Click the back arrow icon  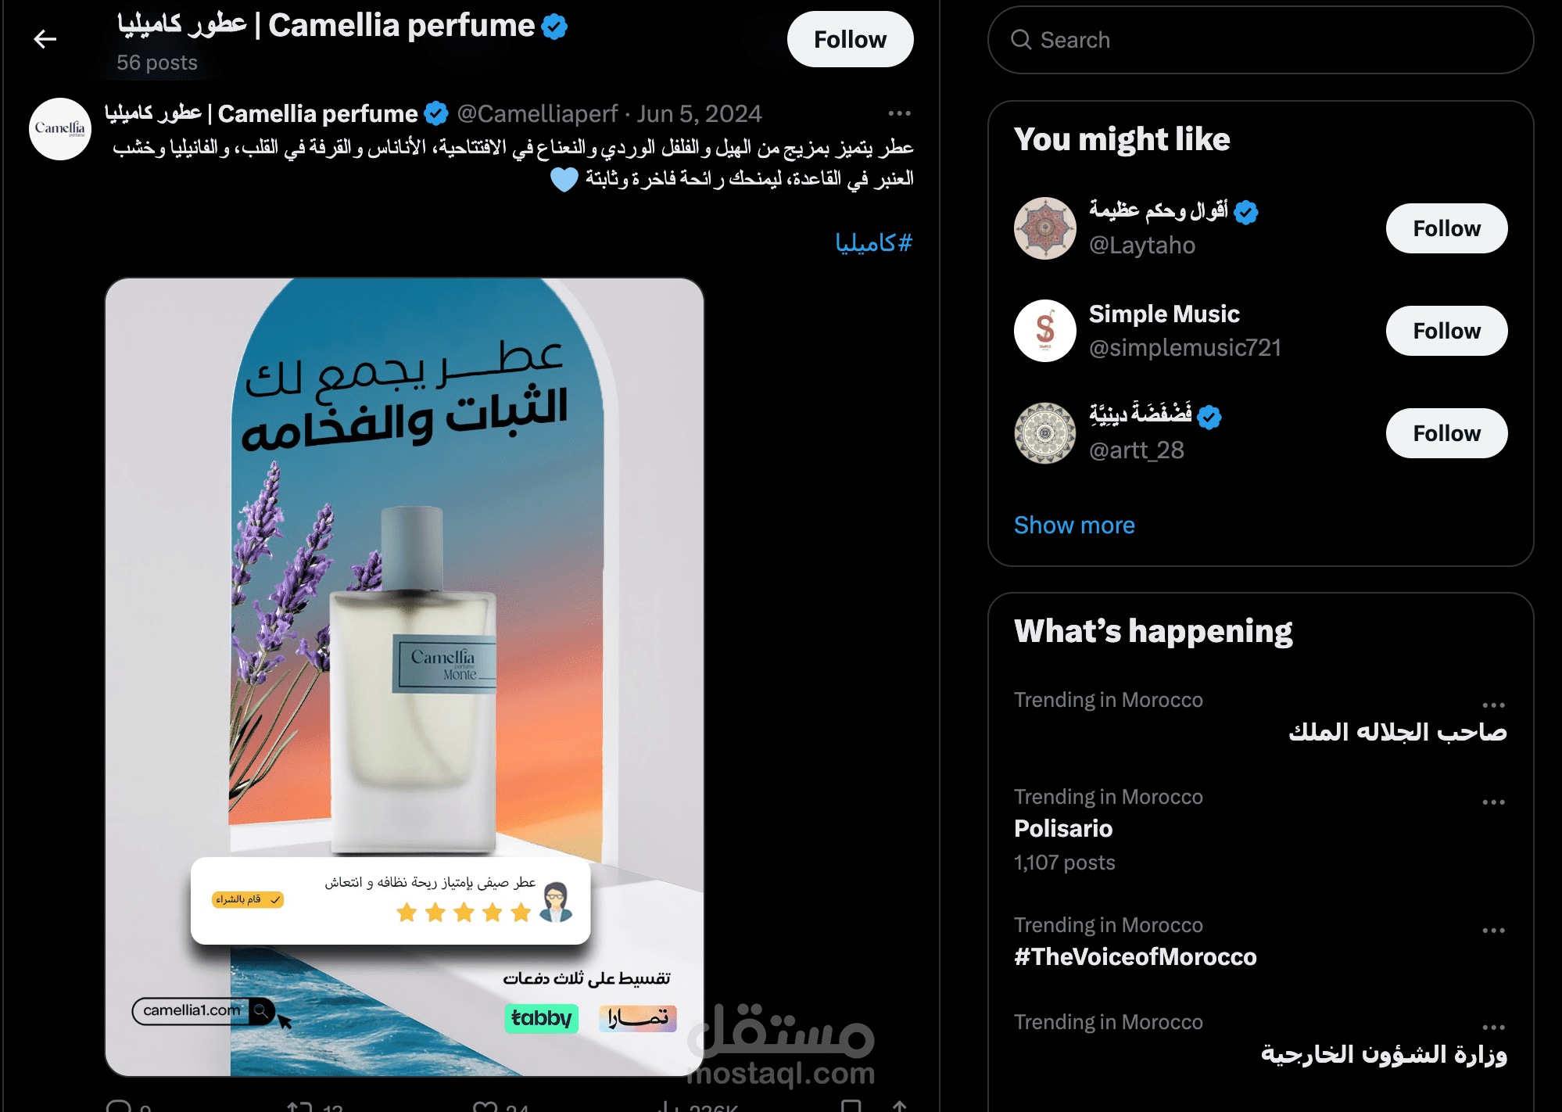tap(45, 38)
